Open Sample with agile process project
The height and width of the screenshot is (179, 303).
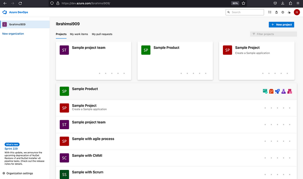(x=93, y=139)
